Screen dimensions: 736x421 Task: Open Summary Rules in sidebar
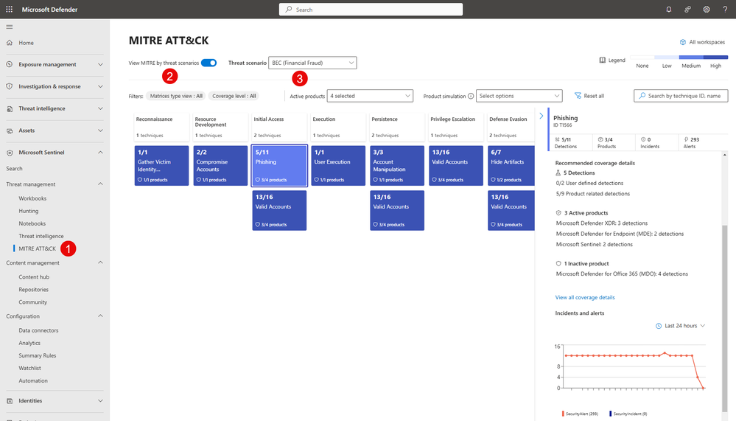tap(37, 355)
